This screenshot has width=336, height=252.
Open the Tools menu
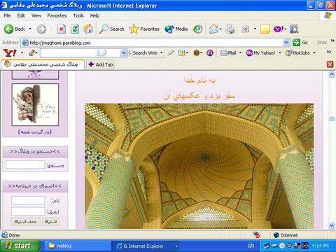pos(78,15)
